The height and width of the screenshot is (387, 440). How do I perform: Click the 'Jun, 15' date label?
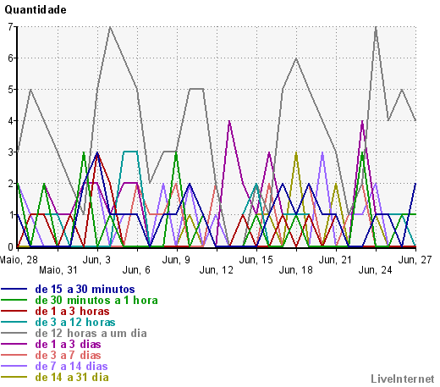pos(256,260)
